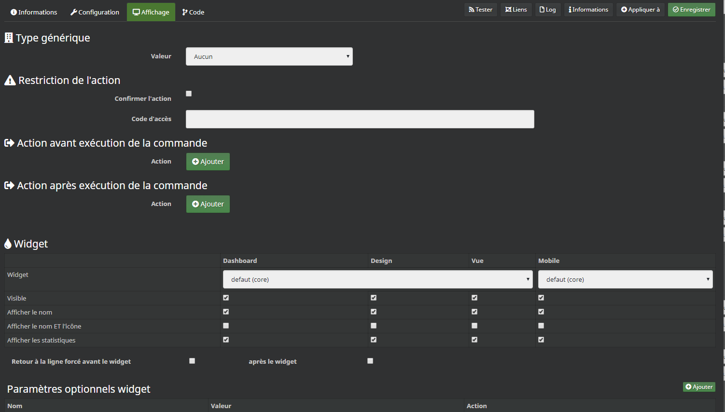Click Ajouter in Paramètres optionnels widget
This screenshot has width=725, height=412.
(x=699, y=387)
